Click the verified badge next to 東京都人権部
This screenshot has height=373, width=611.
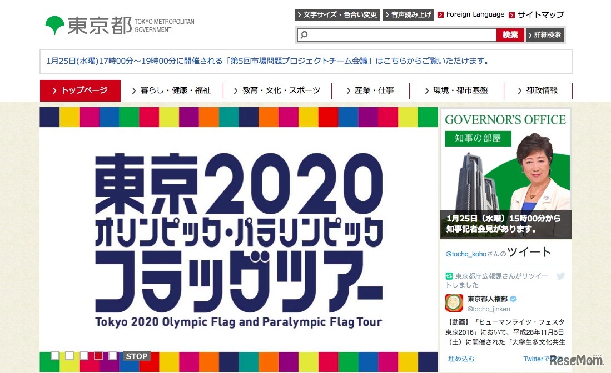pyautogui.click(x=513, y=299)
